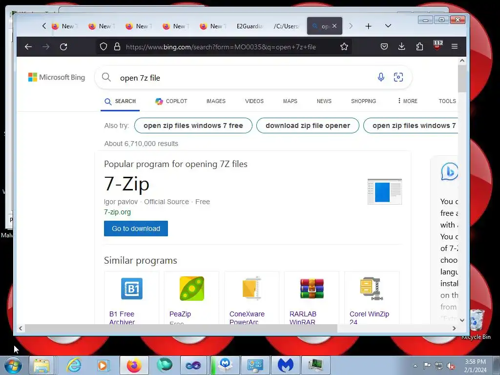Open Malwarebytes from the taskbar

pyautogui.click(x=285, y=365)
